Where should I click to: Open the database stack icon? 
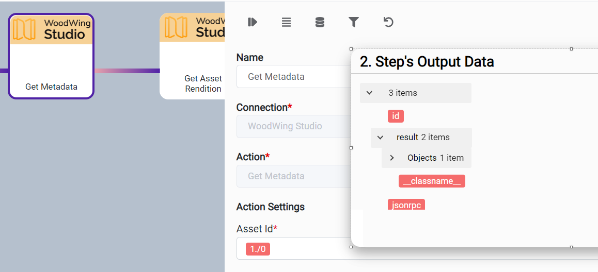(x=320, y=22)
